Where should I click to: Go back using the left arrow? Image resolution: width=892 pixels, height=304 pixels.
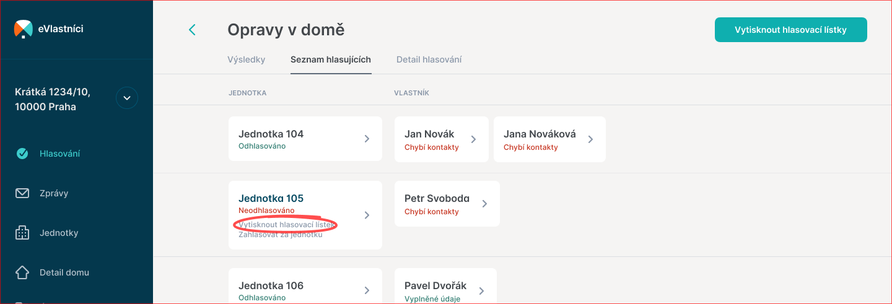(192, 30)
